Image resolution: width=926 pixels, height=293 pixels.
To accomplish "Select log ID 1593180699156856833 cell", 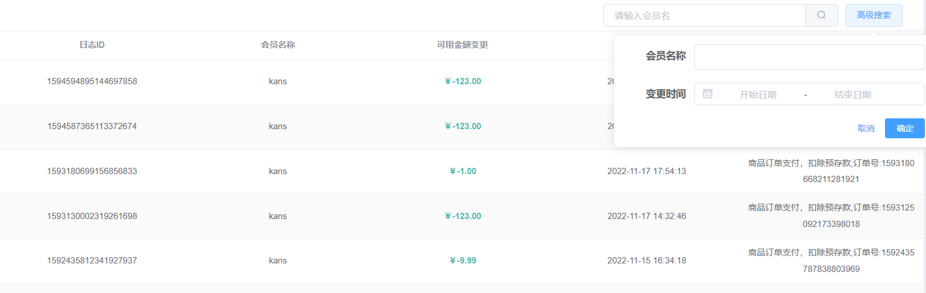I will [92, 171].
